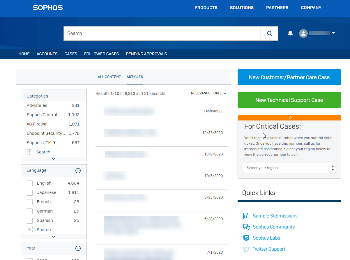Open the notifications bell
The height and width of the screenshot is (260, 350).
click(x=290, y=33)
